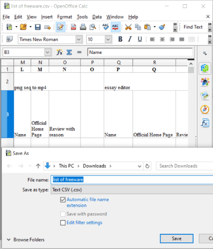Show more Standard toolbar buttons
213x249 pixels.
coord(175,27)
